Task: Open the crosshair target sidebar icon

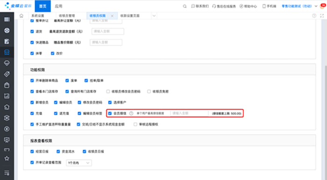Action: [x=7, y=30]
